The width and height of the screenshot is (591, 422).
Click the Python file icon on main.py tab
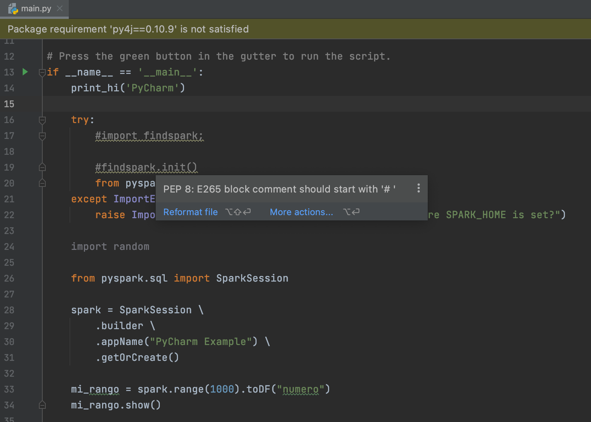tap(13, 9)
